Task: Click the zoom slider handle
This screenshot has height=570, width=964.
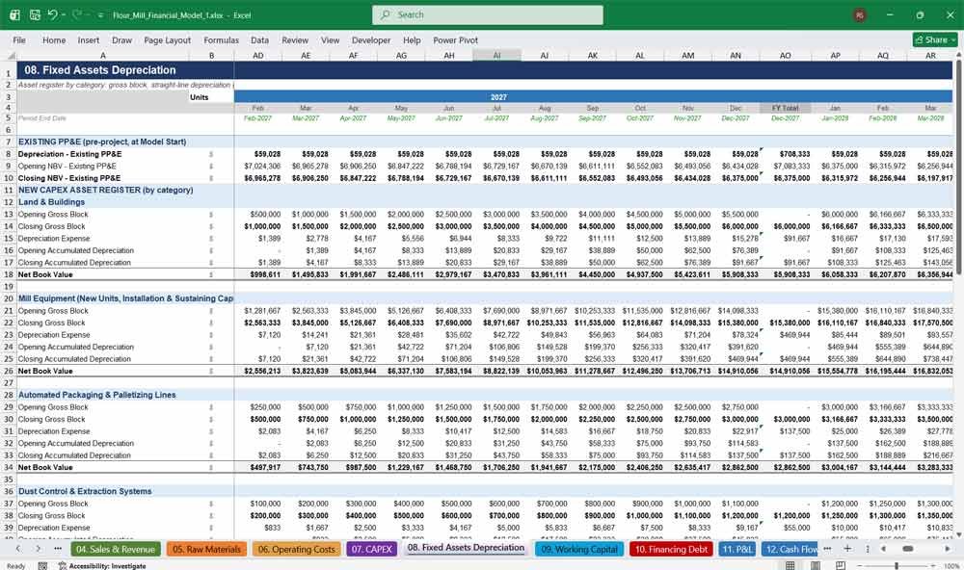Action: [x=897, y=566]
